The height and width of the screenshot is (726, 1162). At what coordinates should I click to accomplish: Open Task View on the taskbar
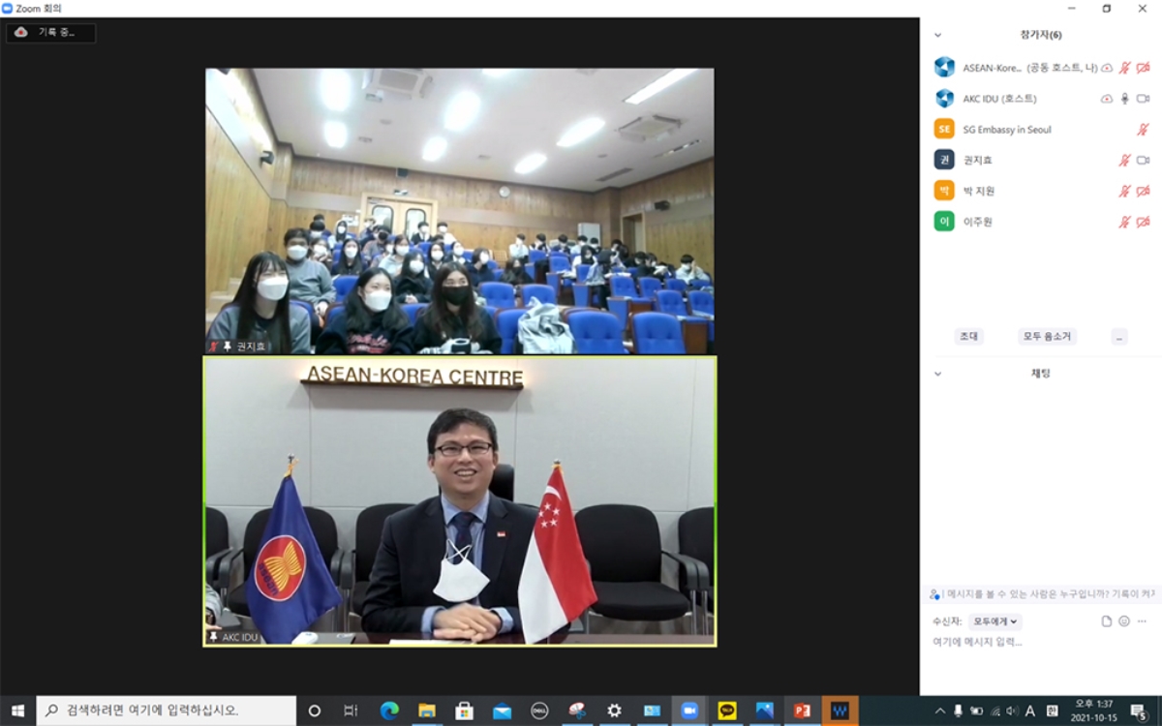(351, 711)
